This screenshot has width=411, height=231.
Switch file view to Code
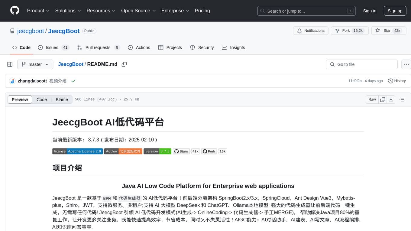click(x=42, y=99)
